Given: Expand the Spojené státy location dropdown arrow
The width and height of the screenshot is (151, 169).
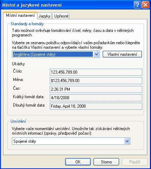Looking at the screenshot, I should [x=127, y=141].
